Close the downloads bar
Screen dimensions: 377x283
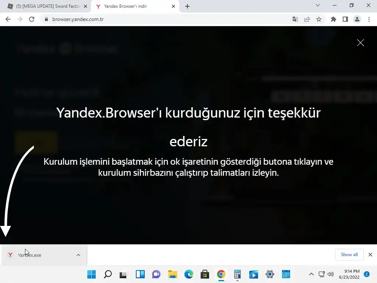click(370, 255)
